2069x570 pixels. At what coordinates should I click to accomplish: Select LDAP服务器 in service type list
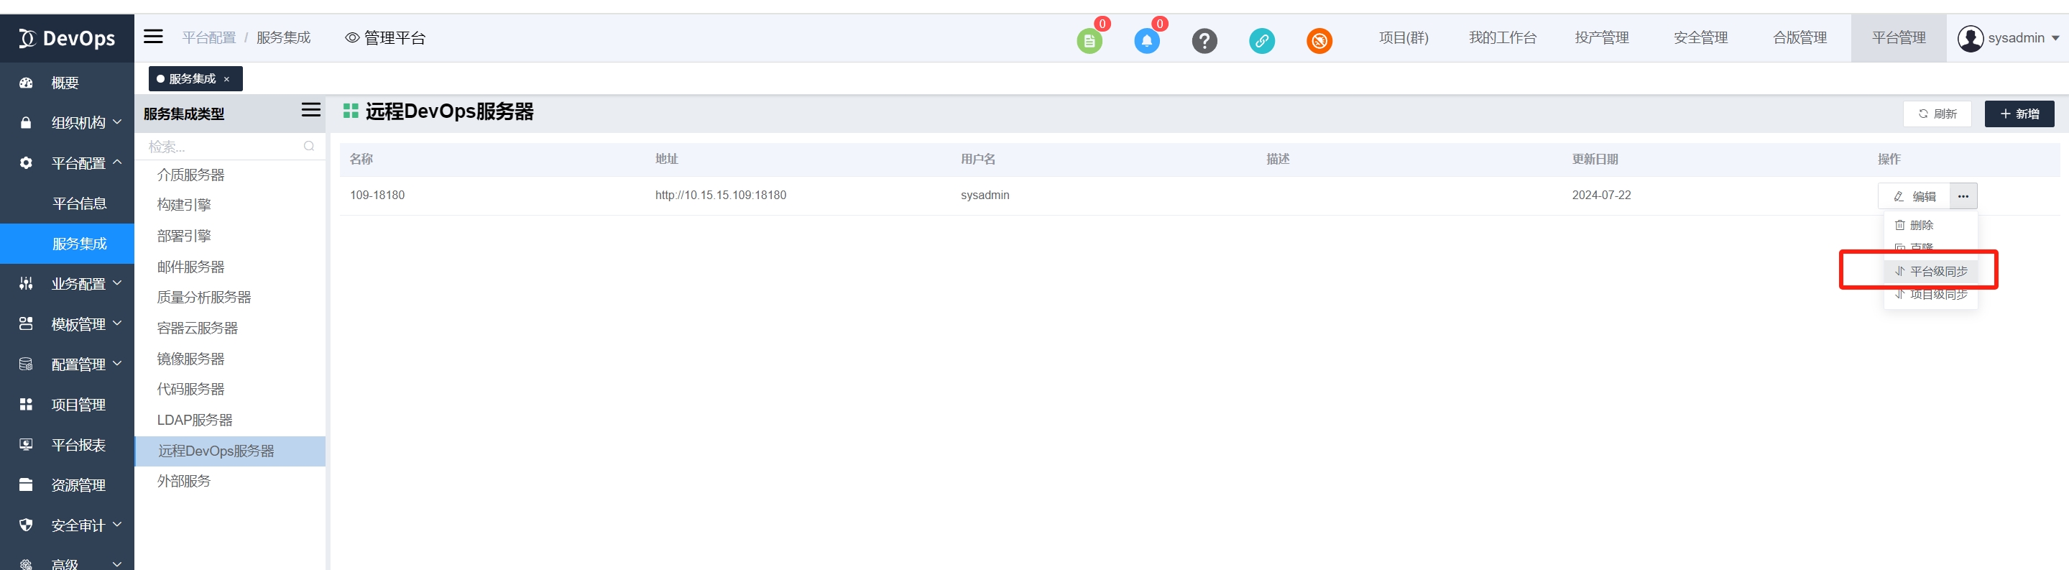tap(231, 420)
